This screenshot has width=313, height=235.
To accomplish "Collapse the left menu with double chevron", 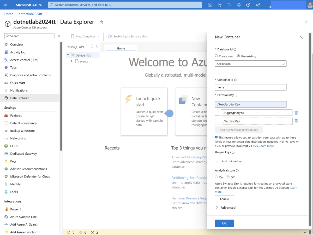I will (x=59, y=36).
